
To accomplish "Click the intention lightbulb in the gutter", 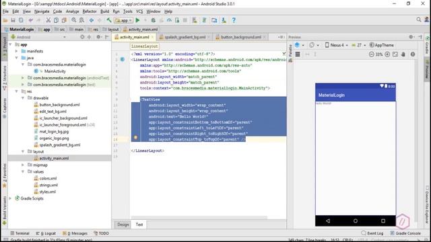I will pos(135,137).
